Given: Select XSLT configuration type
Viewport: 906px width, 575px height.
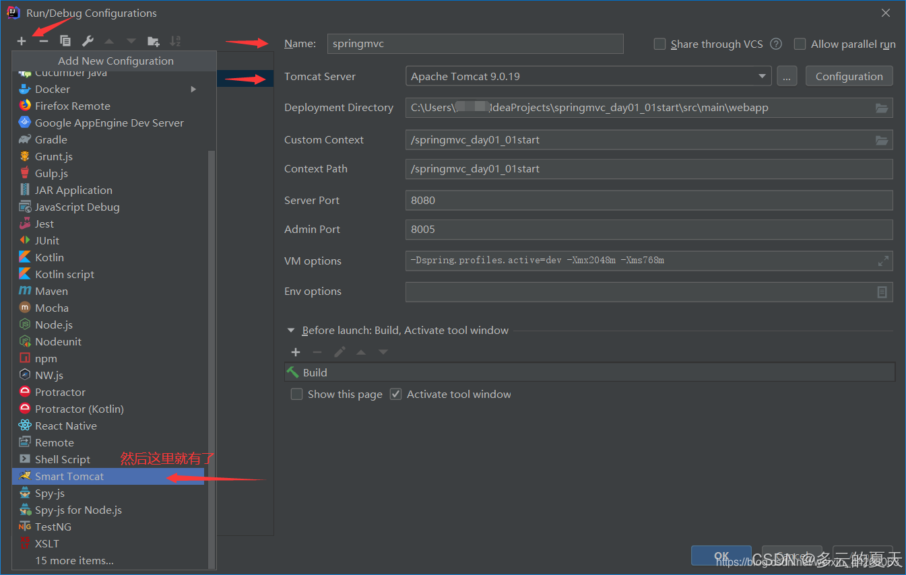Looking at the screenshot, I should pos(108,543).
